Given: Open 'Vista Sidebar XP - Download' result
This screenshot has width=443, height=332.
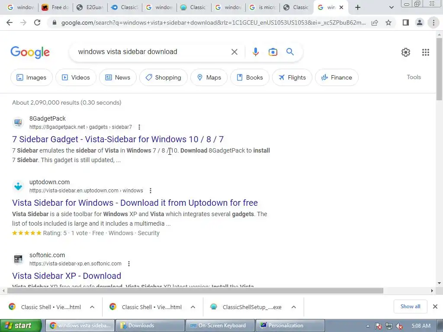Looking at the screenshot, I should coord(67,276).
